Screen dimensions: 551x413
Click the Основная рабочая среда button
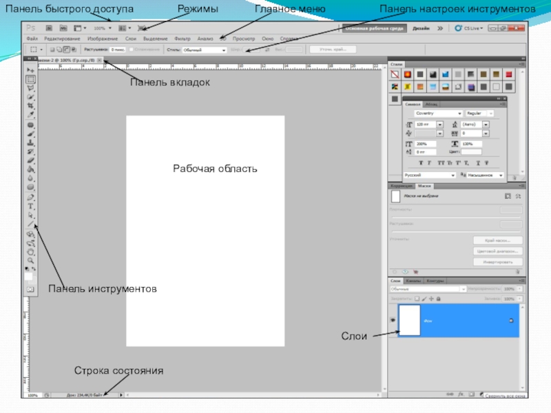[373, 29]
